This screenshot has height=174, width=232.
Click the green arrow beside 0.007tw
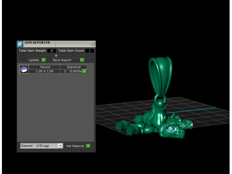(85, 71)
